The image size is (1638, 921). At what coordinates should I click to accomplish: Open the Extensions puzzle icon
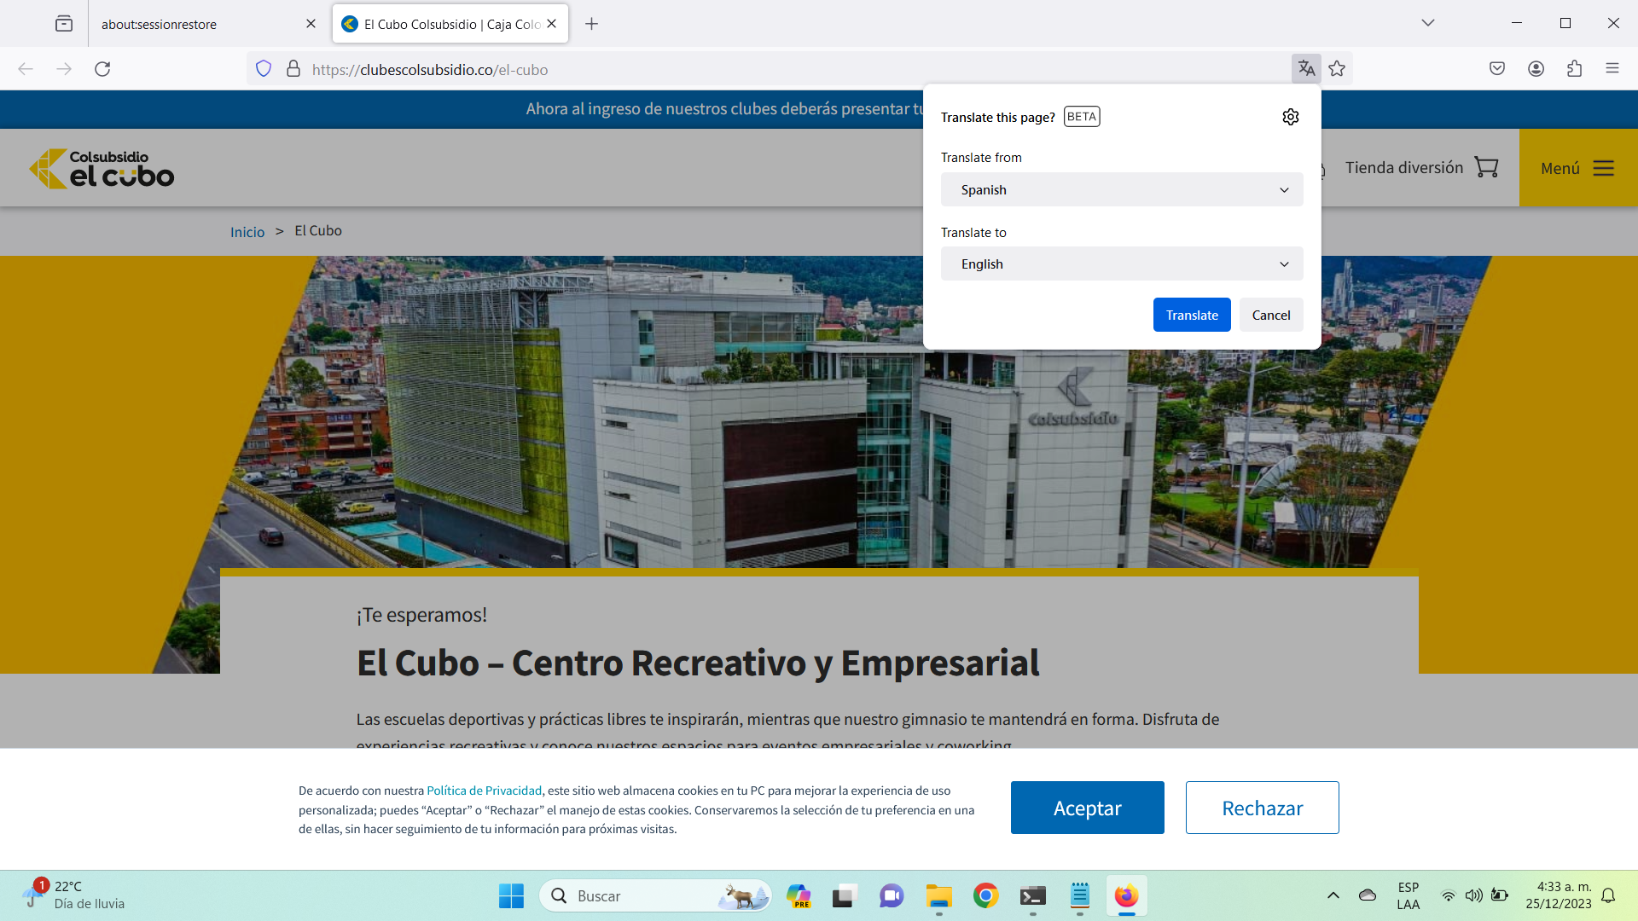[1574, 68]
